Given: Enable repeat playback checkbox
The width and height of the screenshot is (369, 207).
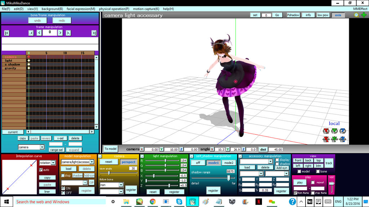Looking at the screenshot, I should (x=313, y=182).
